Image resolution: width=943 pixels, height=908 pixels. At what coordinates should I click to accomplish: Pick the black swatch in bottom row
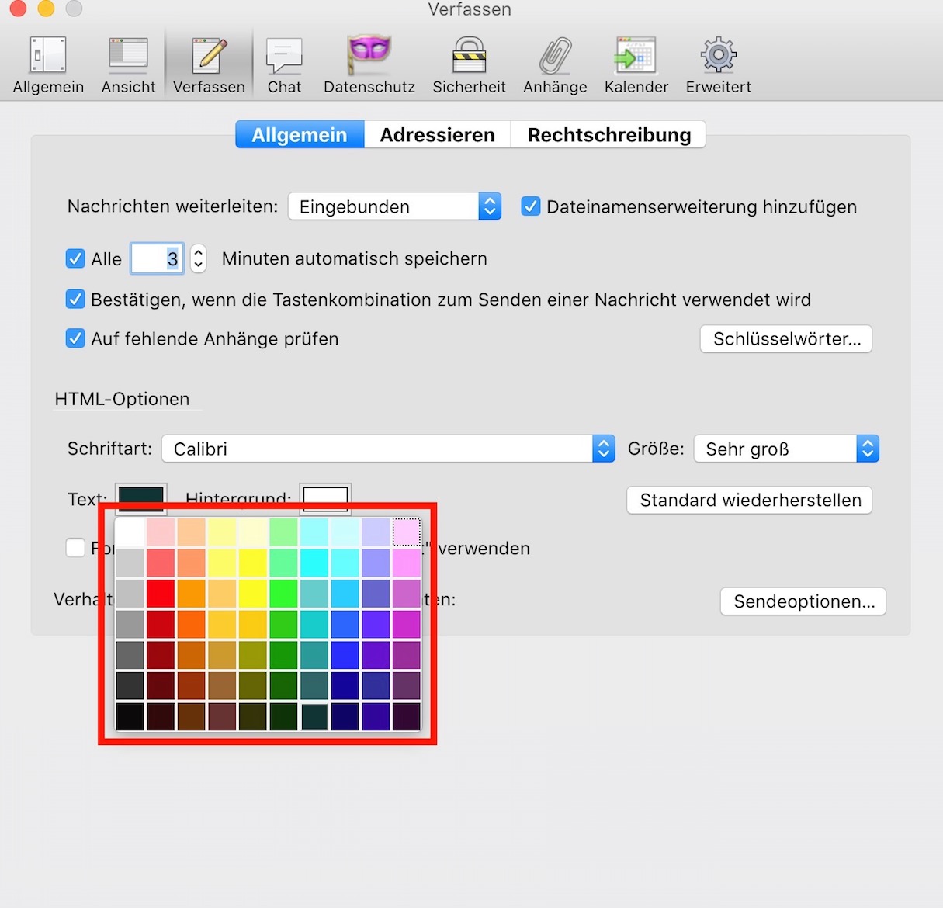click(130, 716)
